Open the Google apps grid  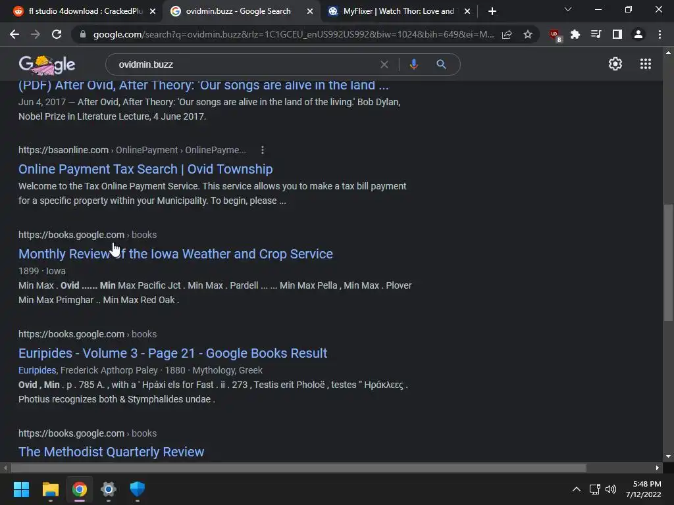click(x=646, y=64)
